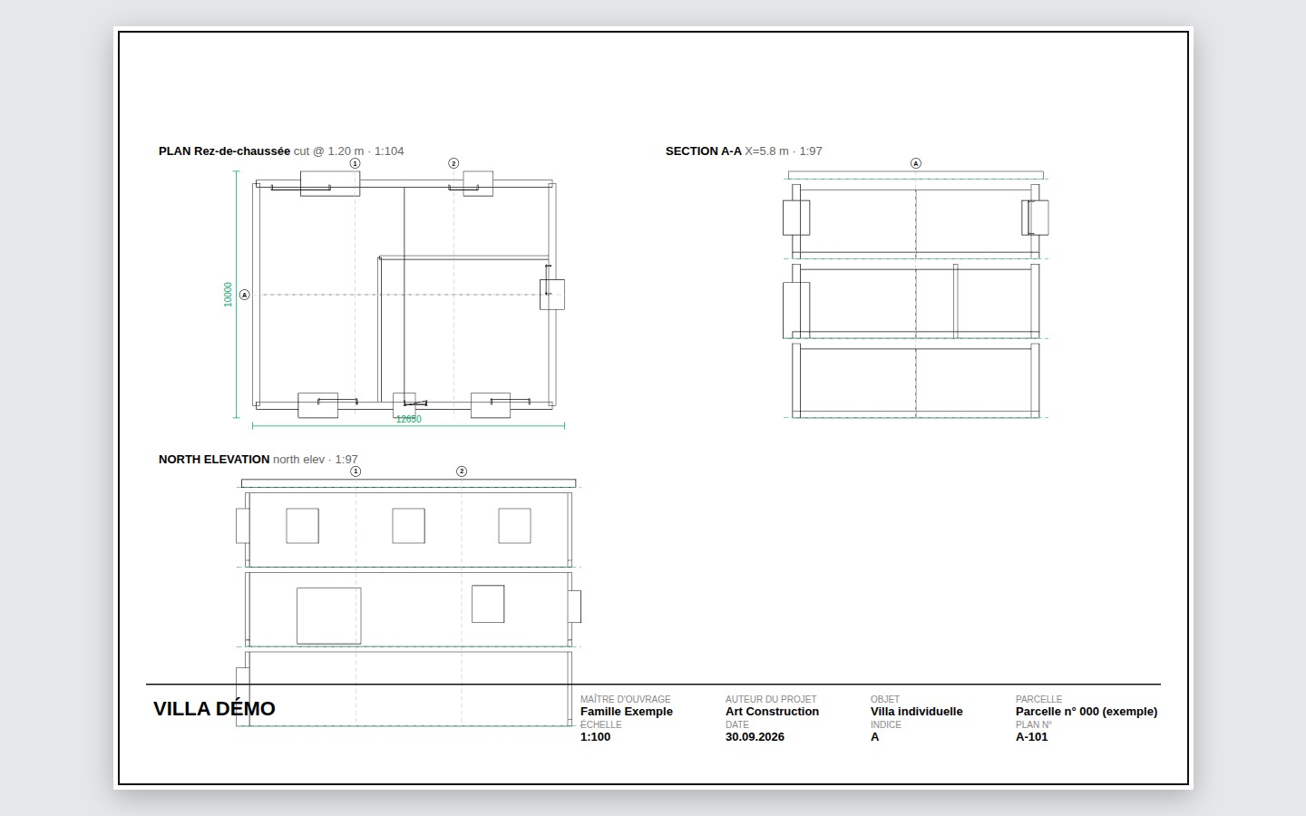Screen dimensions: 1306x816
Task: Click the "INDICE" label
Action: (885, 724)
